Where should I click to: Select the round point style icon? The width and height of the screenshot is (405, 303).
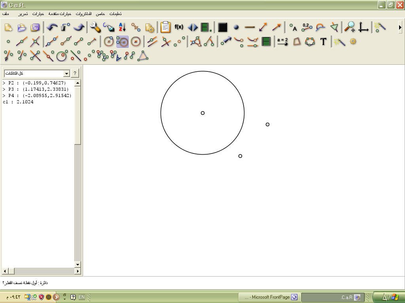(236, 27)
